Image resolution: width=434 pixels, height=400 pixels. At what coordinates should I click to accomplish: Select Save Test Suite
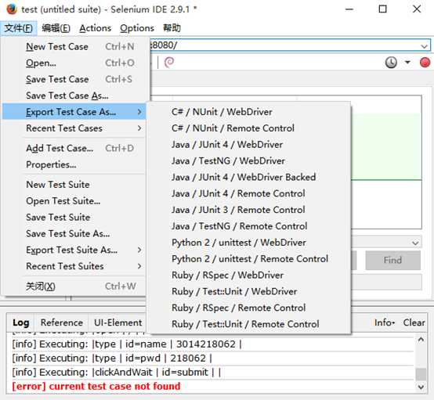[74, 217]
